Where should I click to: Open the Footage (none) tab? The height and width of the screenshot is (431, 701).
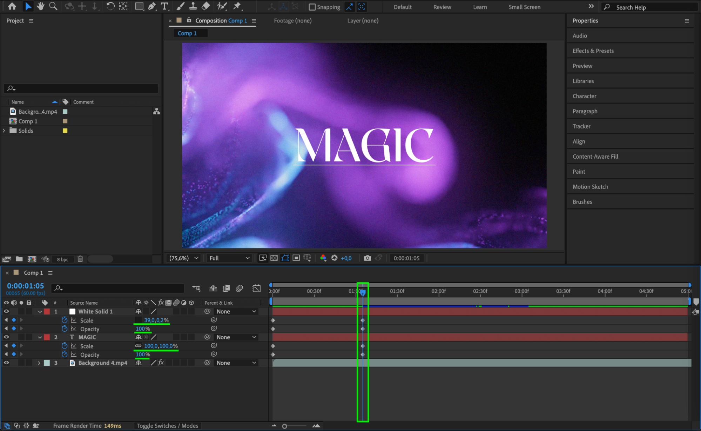(292, 21)
